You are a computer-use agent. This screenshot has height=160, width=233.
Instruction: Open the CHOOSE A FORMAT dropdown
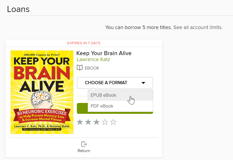[115, 83]
